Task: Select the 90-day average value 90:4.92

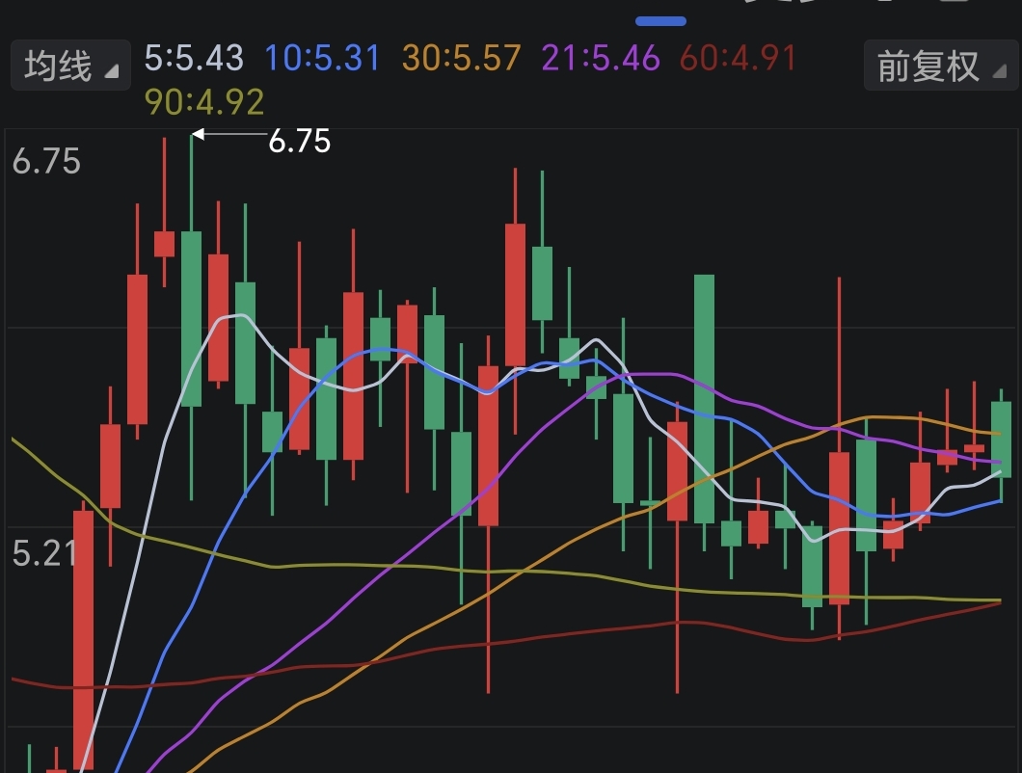Action: pyautogui.click(x=204, y=101)
